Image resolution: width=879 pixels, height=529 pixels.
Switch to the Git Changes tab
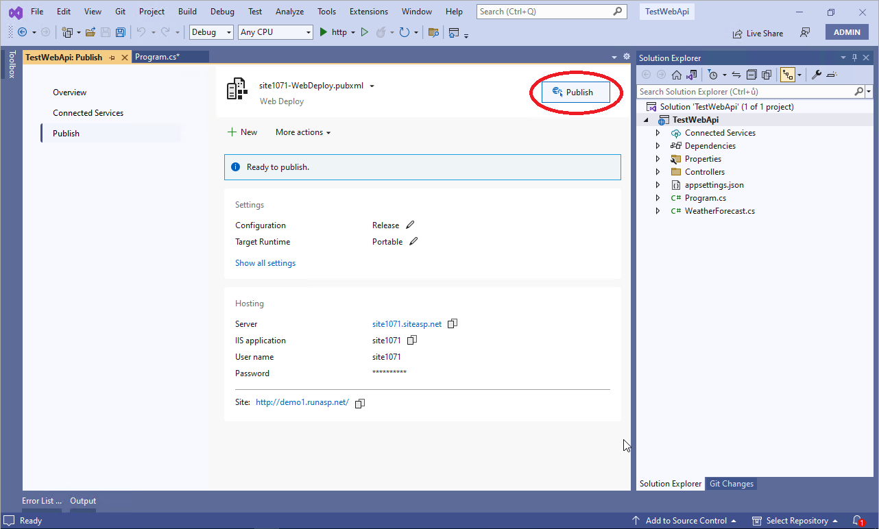732,484
